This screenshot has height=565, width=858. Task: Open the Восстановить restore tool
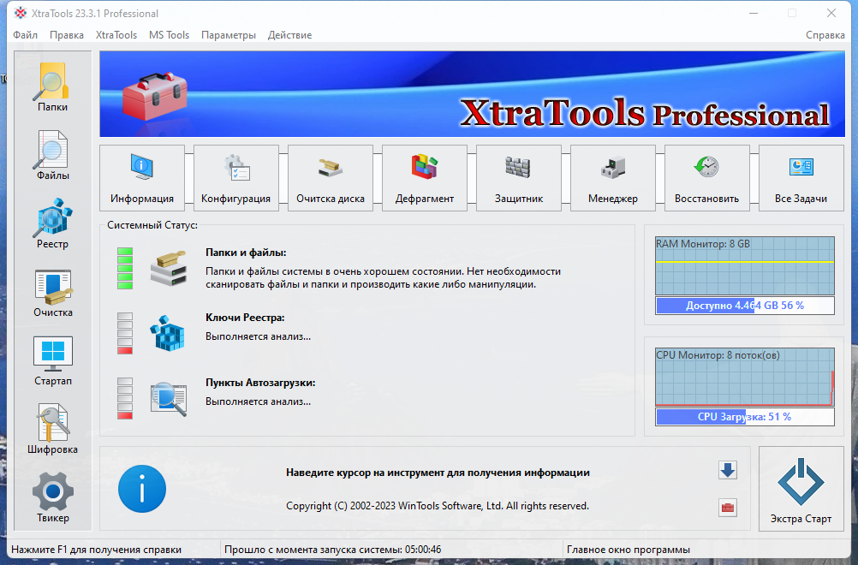[706, 177]
